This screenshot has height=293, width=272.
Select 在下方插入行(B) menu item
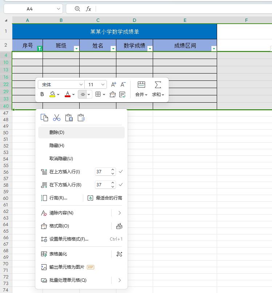pos(65,185)
